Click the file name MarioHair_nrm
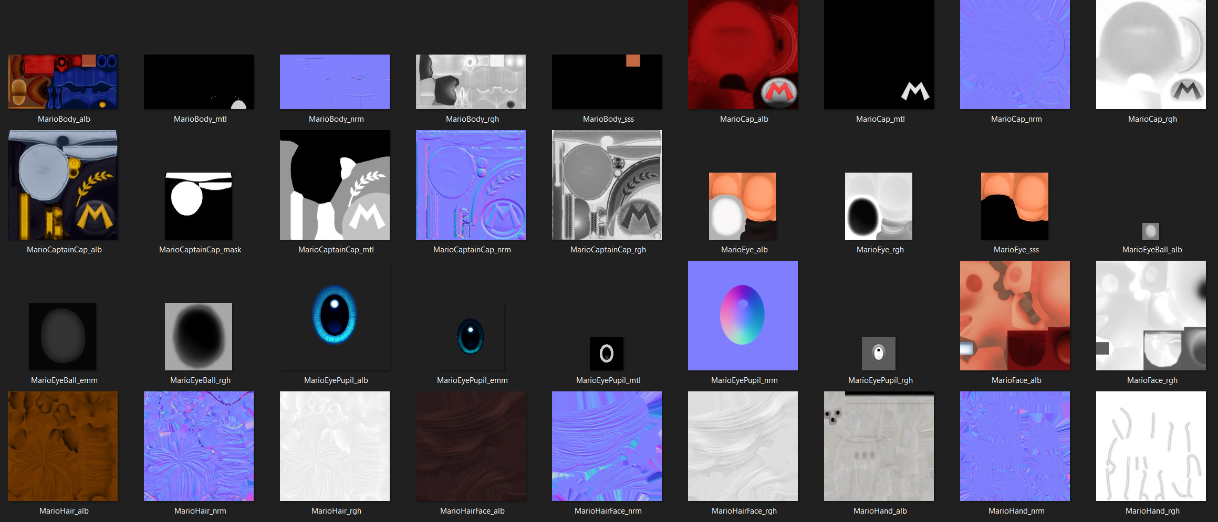The image size is (1218, 522). (200, 511)
